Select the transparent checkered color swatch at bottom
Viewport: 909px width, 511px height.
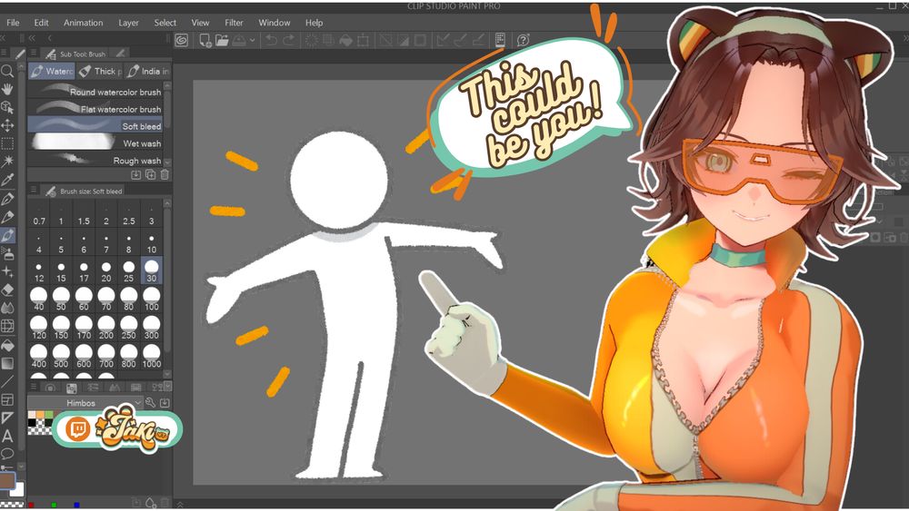tap(10, 504)
